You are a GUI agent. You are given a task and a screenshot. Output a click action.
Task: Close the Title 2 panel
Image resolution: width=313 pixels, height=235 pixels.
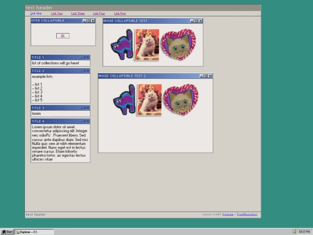coord(88,71)
